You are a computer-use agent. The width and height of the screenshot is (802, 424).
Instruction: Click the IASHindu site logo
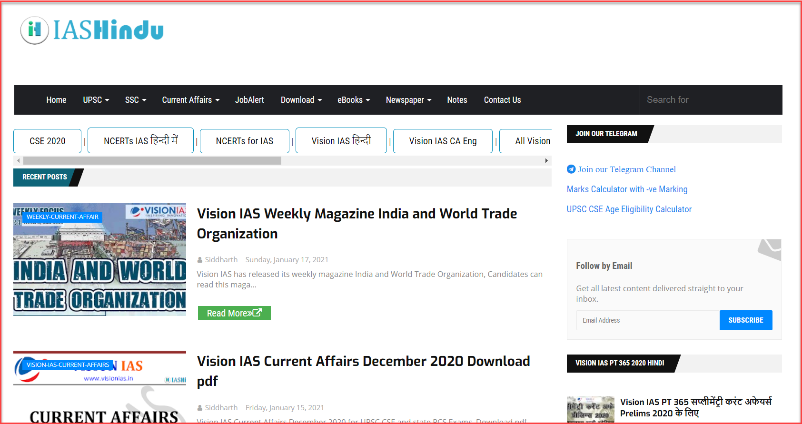coord(92,30)
